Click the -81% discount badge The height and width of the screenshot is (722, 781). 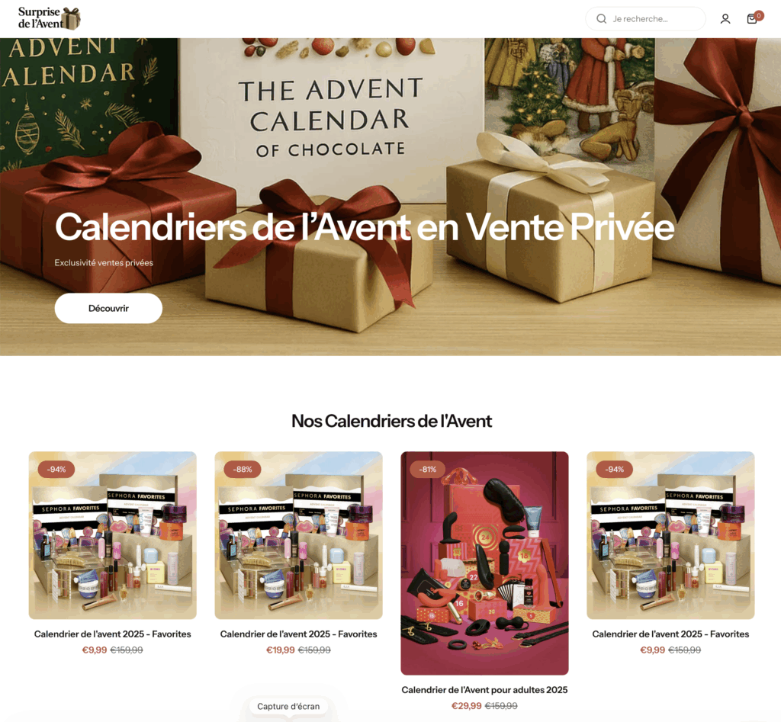pyautogui.click(x=428, y=469)
